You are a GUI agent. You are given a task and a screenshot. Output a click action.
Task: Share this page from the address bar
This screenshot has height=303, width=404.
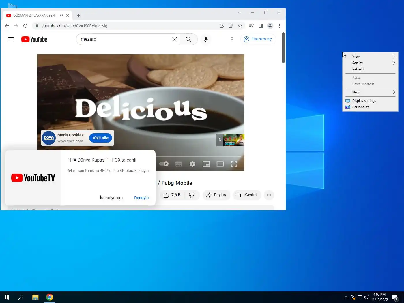[x=231, y=26]
